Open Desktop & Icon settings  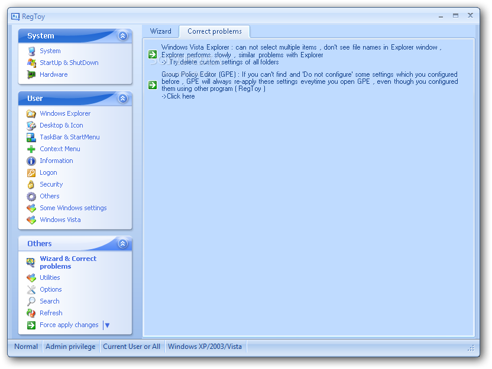coord(61,125)
